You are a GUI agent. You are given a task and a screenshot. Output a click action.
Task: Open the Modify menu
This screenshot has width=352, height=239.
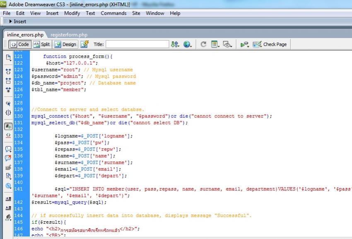click(x=72, y=13)
